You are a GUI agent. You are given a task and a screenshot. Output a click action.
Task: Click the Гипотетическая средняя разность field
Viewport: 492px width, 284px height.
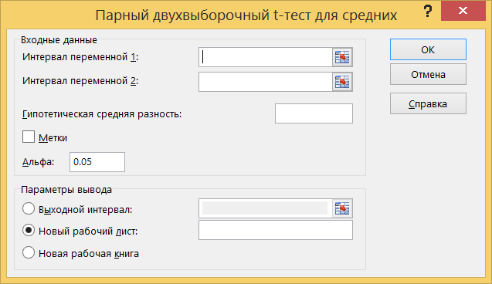(x=314, y=113)
